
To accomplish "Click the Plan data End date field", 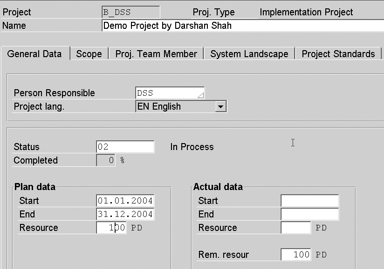I will click(125, 214).
